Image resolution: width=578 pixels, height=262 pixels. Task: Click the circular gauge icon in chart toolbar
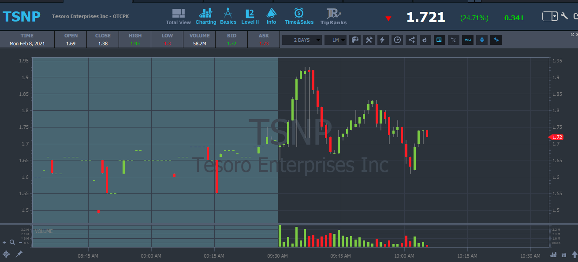click(397, 40)
